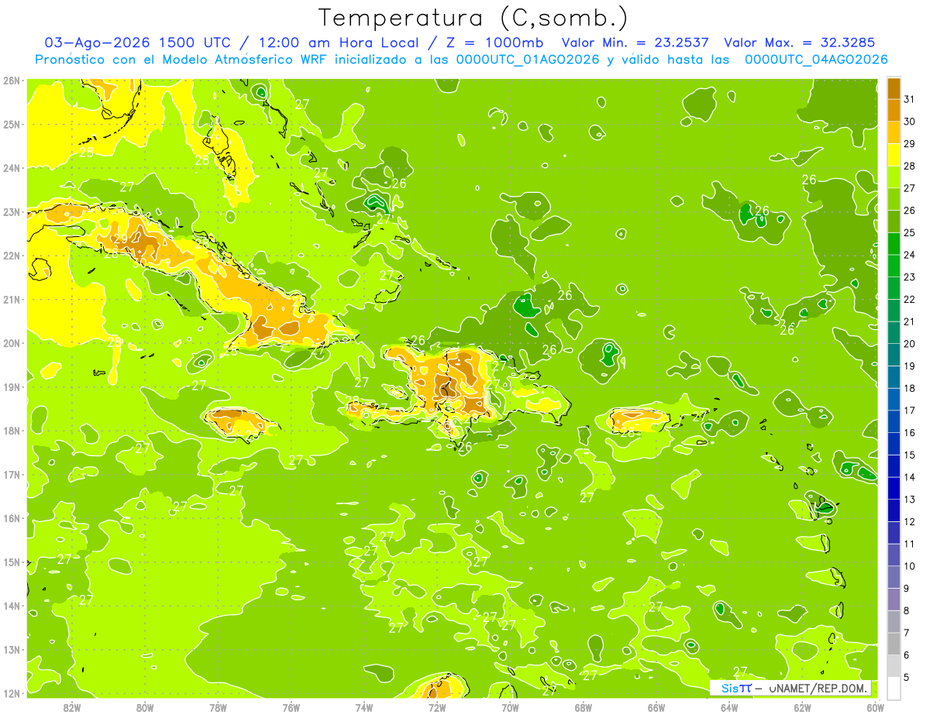
Task: Click the dark brown legend band above 31
Action: [x=894, y=88]
